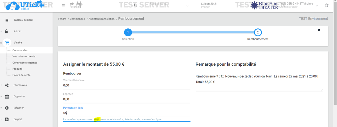This screenshot has height=127, width=337.
Task: Click the Virement bancaire amount field
Action: click(127, 85)
